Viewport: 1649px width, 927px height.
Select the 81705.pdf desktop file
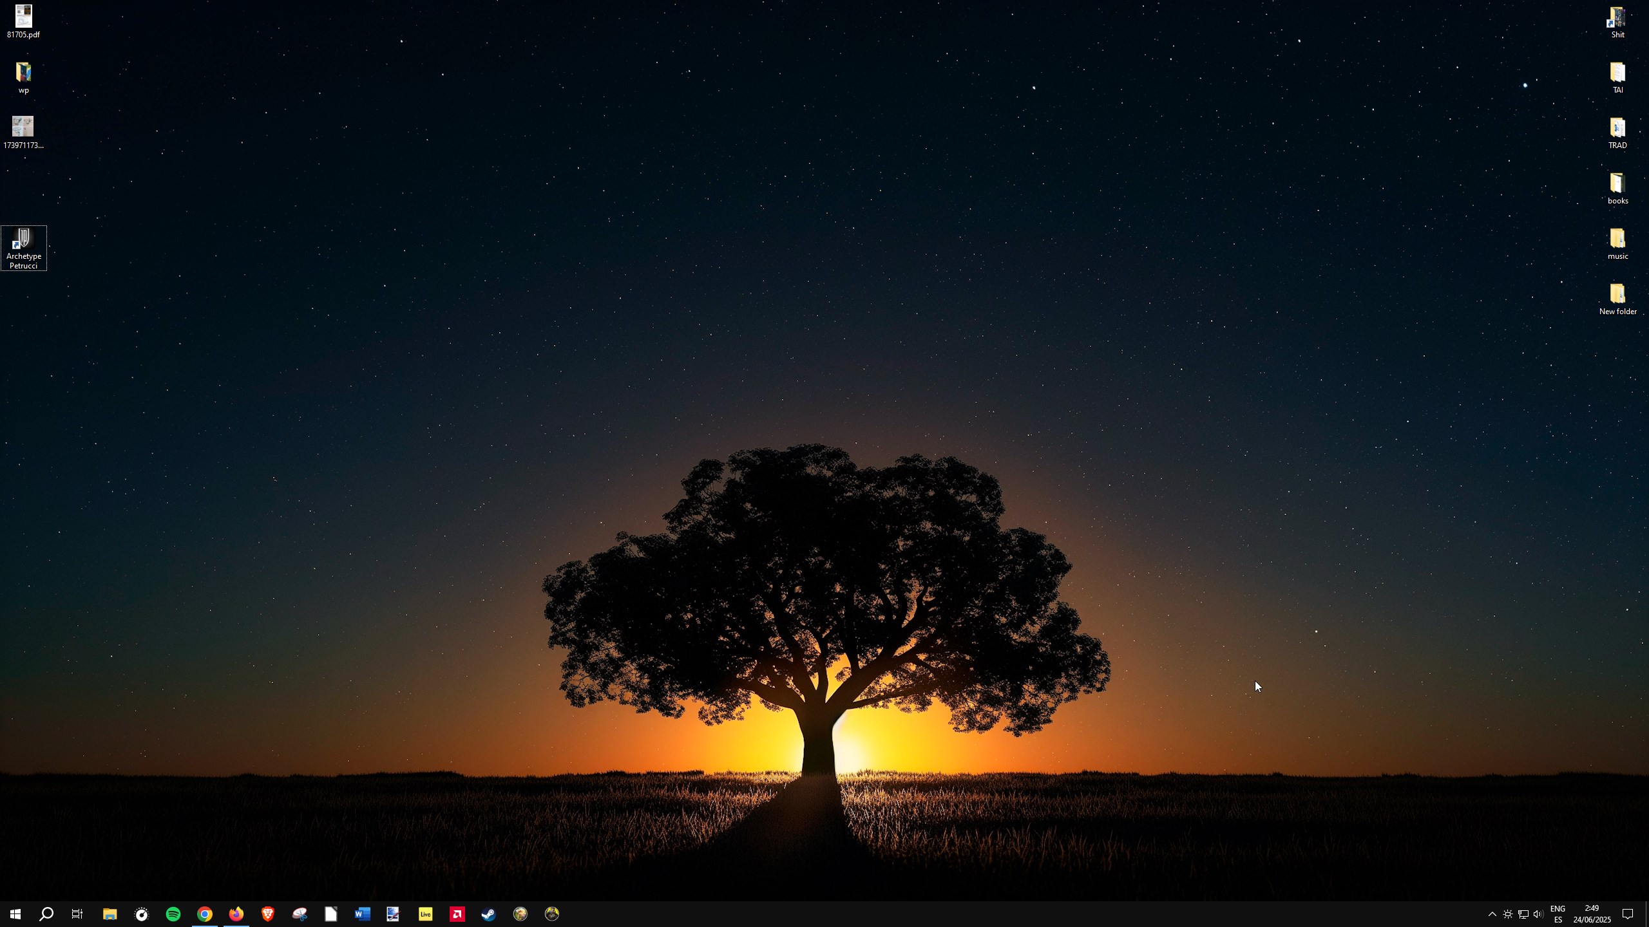pyautogui.click(x=23, y=21)
